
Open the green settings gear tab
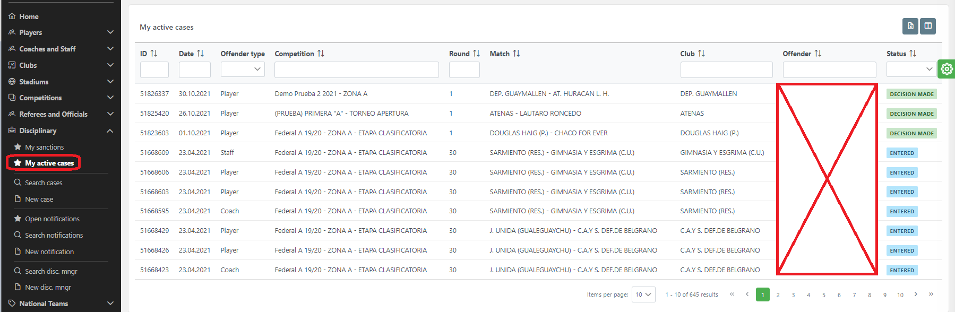tap(947, 69)
